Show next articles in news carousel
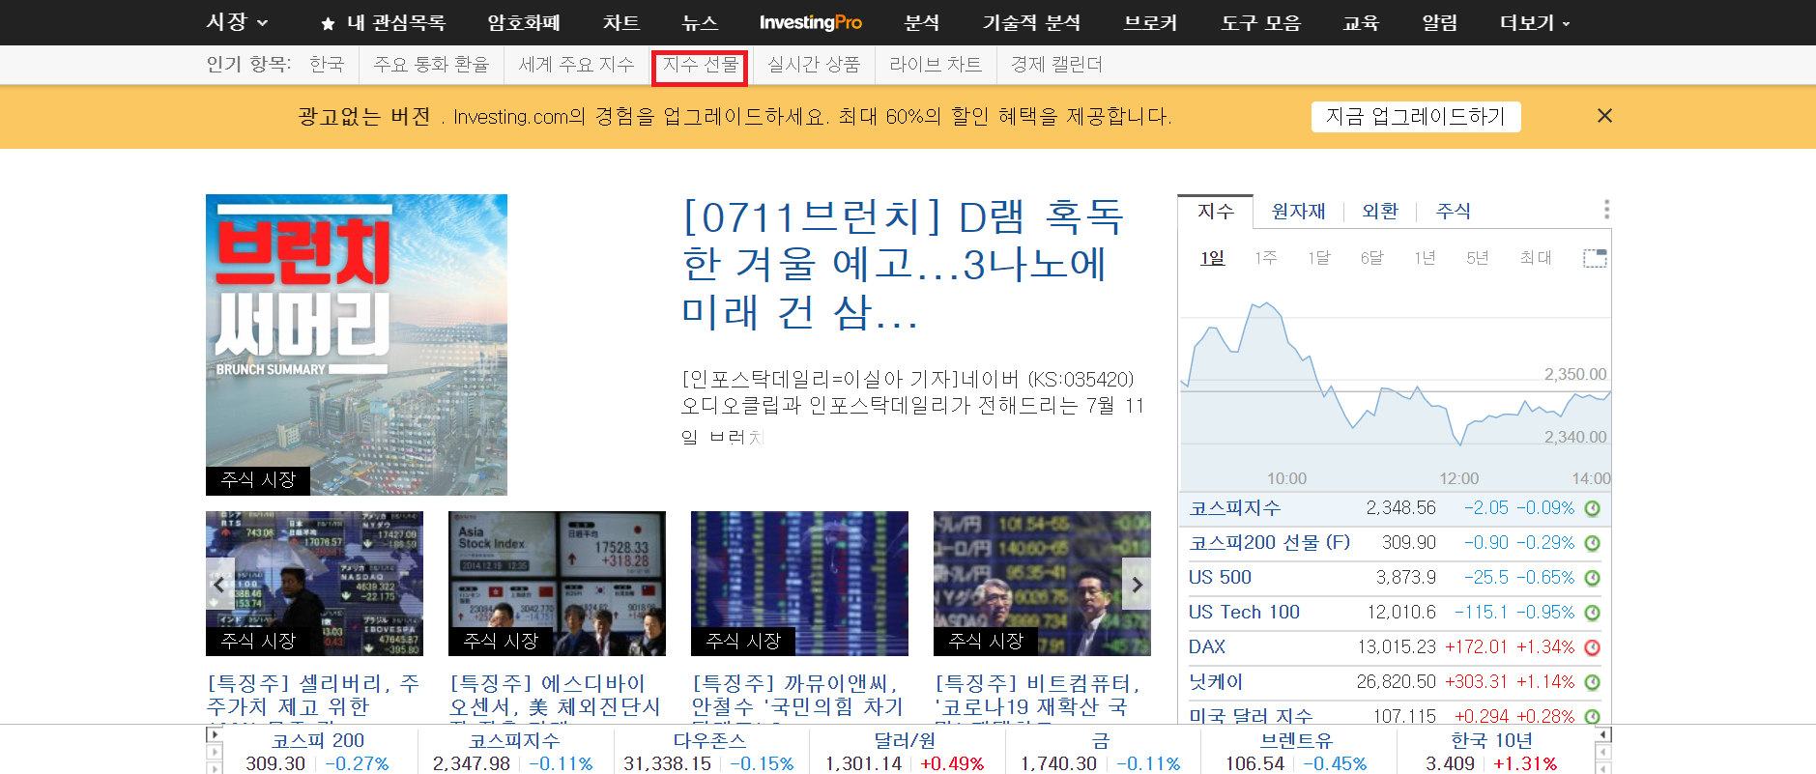 coord(1137,584)
